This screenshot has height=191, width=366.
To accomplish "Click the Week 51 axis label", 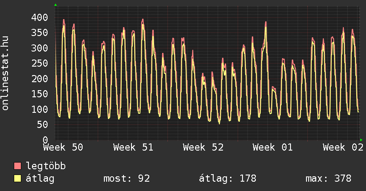I will [x=133, y=147].
